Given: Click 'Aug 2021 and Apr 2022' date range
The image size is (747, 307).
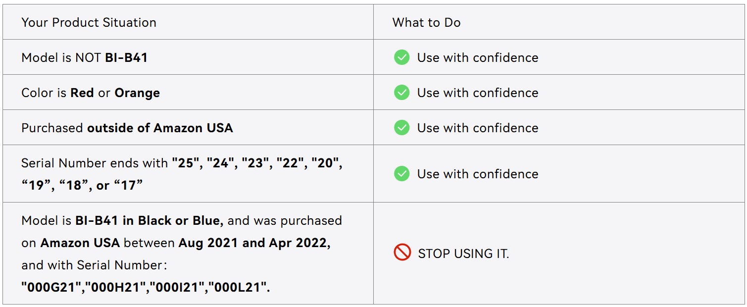Looking at the screenshot, I should pos(254,243).
